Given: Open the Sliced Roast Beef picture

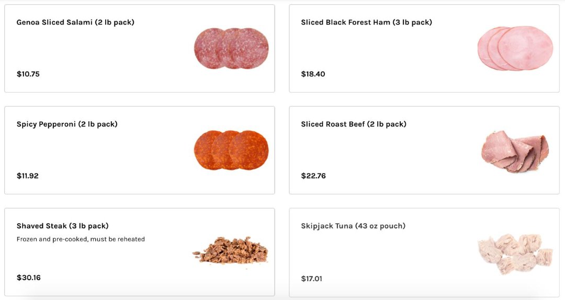Looking at the screenshot, I should tap(515, 152).
